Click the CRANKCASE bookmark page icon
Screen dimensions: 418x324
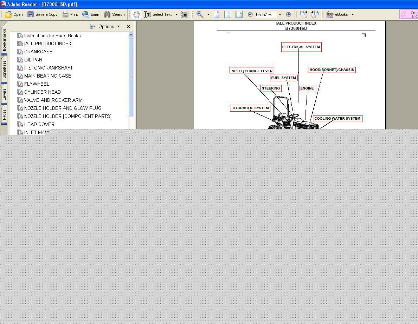tap(20, 52)
